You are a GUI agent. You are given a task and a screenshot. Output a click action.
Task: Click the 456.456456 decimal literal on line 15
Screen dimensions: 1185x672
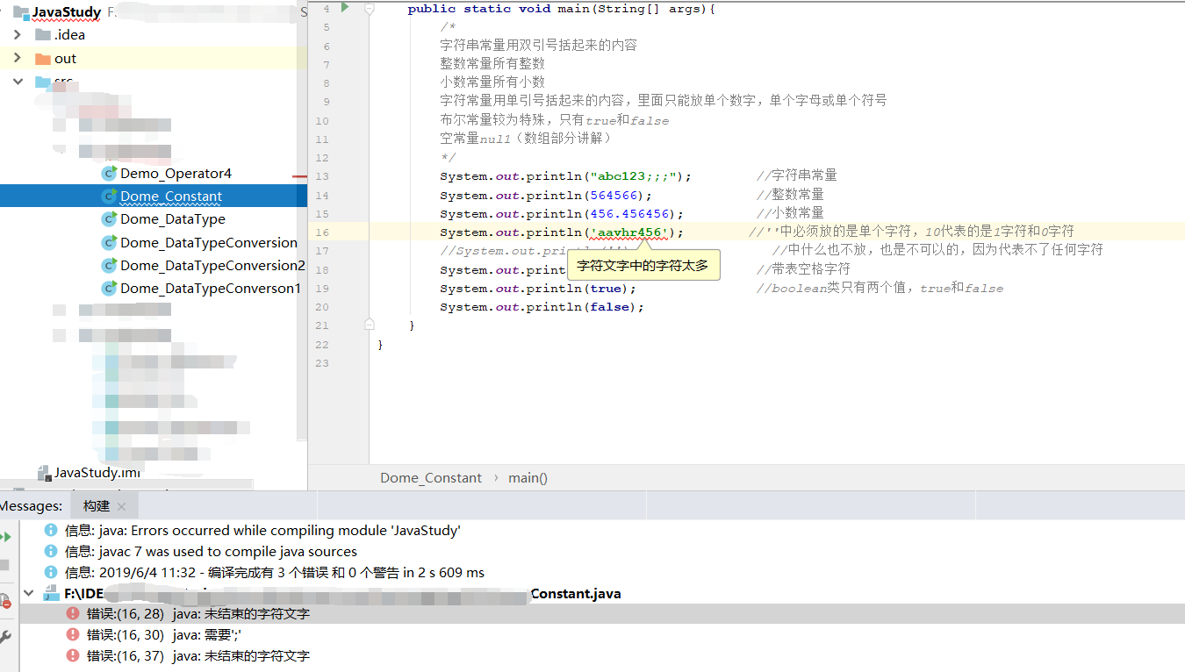click(x=629, y=213)
